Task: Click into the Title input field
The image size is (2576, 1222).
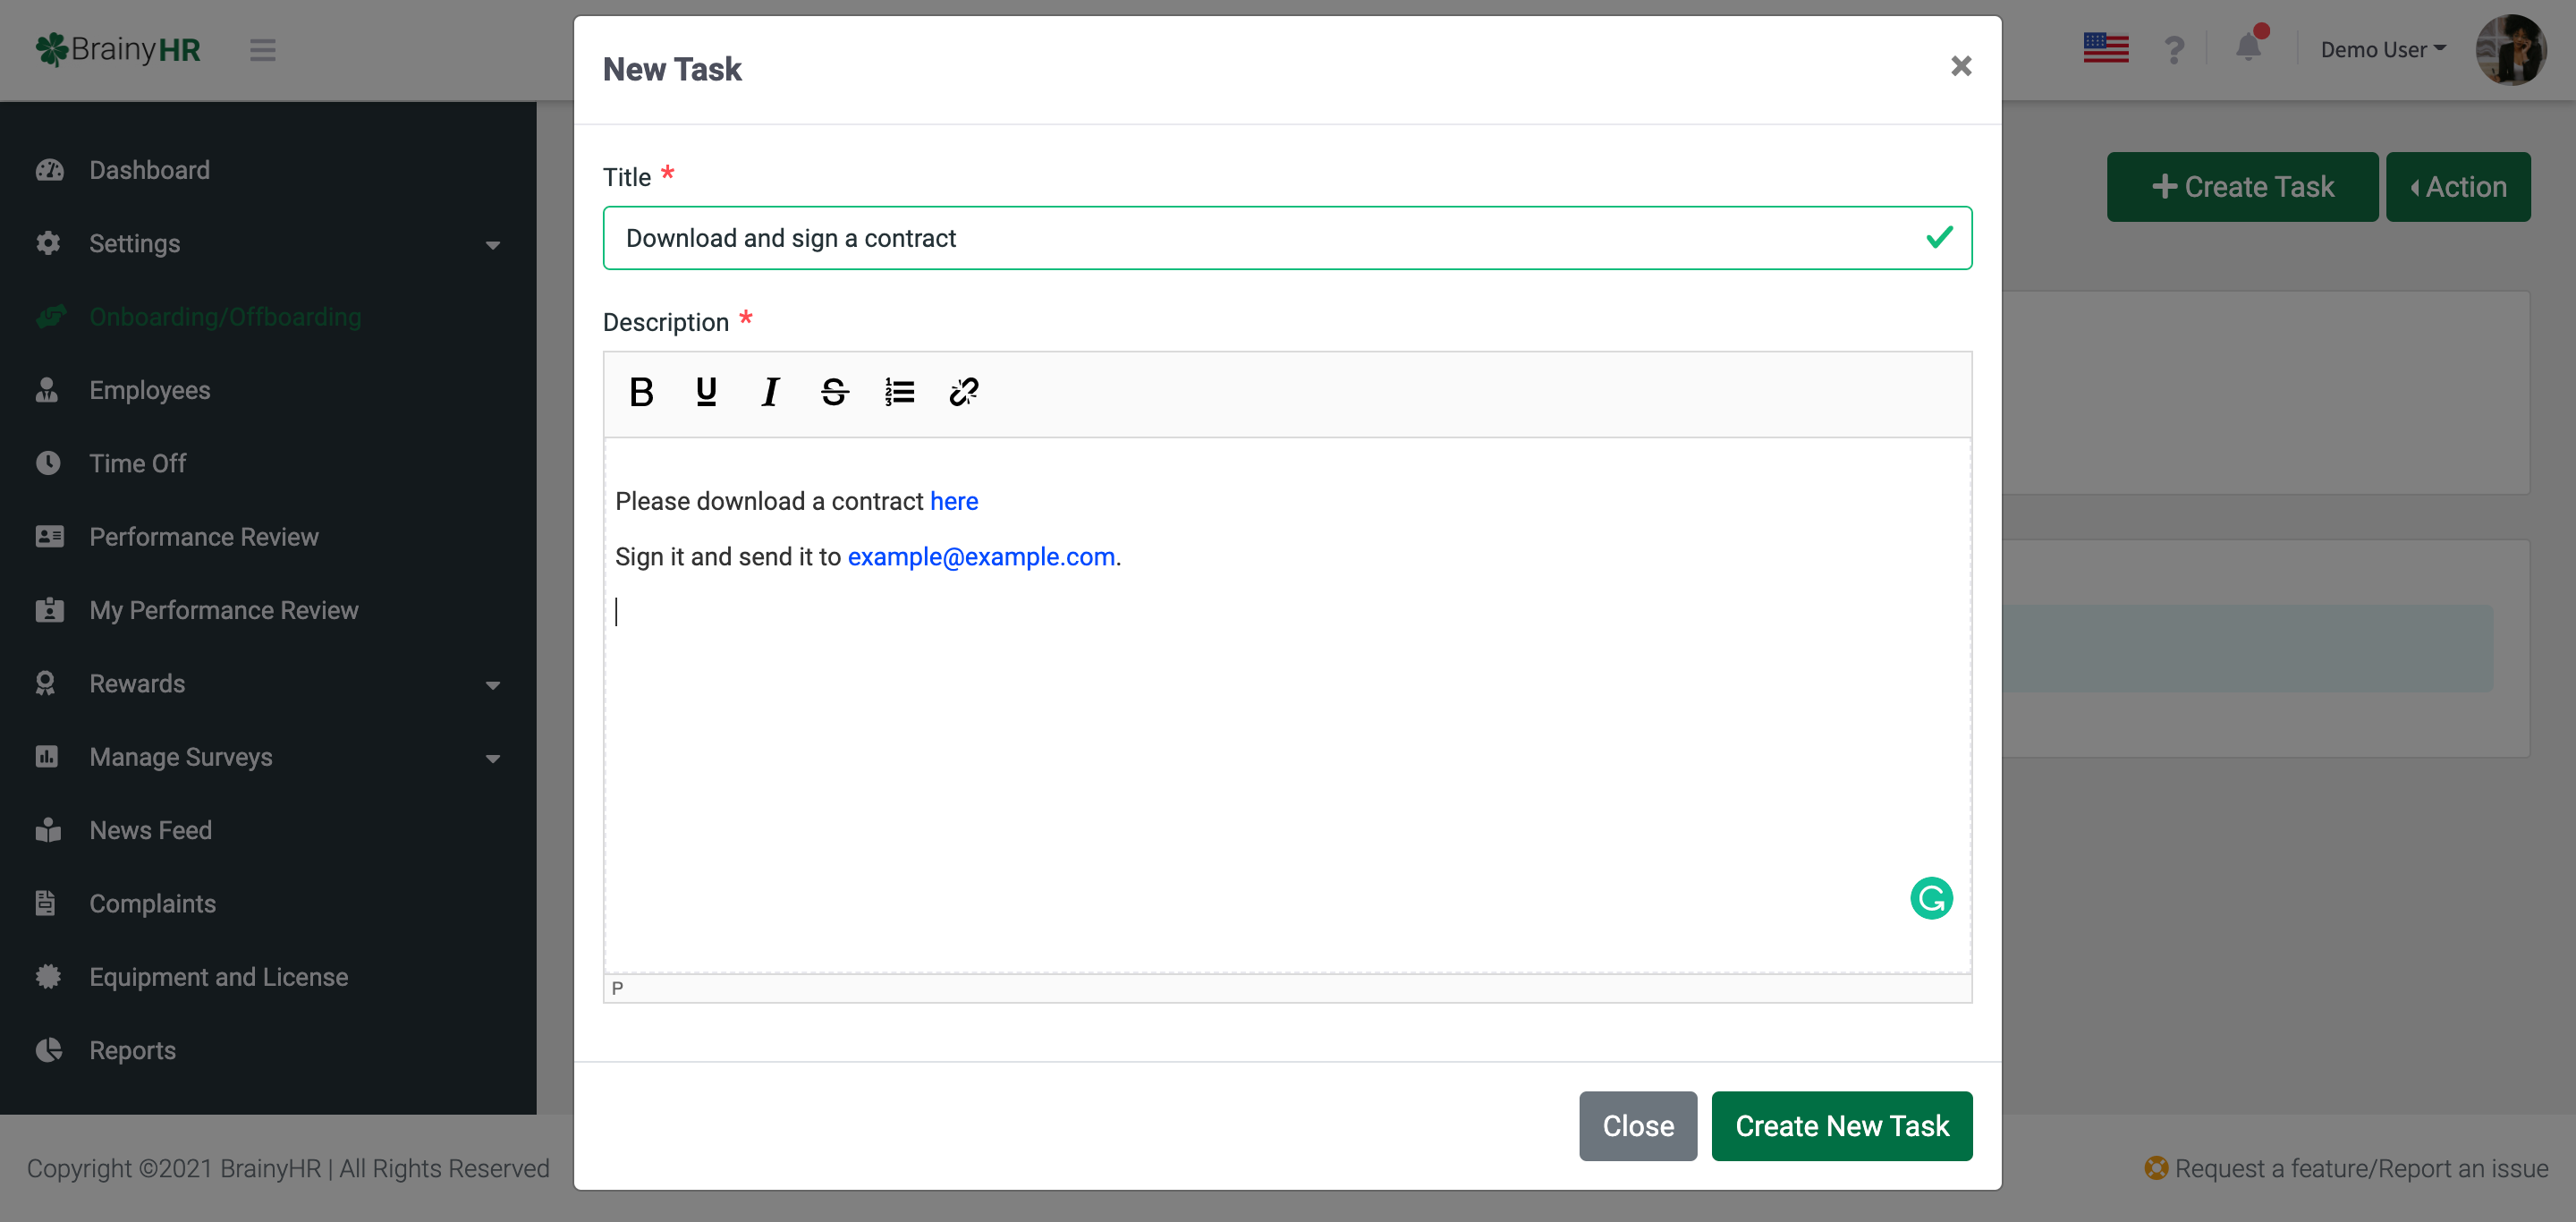Action: 1287,238
